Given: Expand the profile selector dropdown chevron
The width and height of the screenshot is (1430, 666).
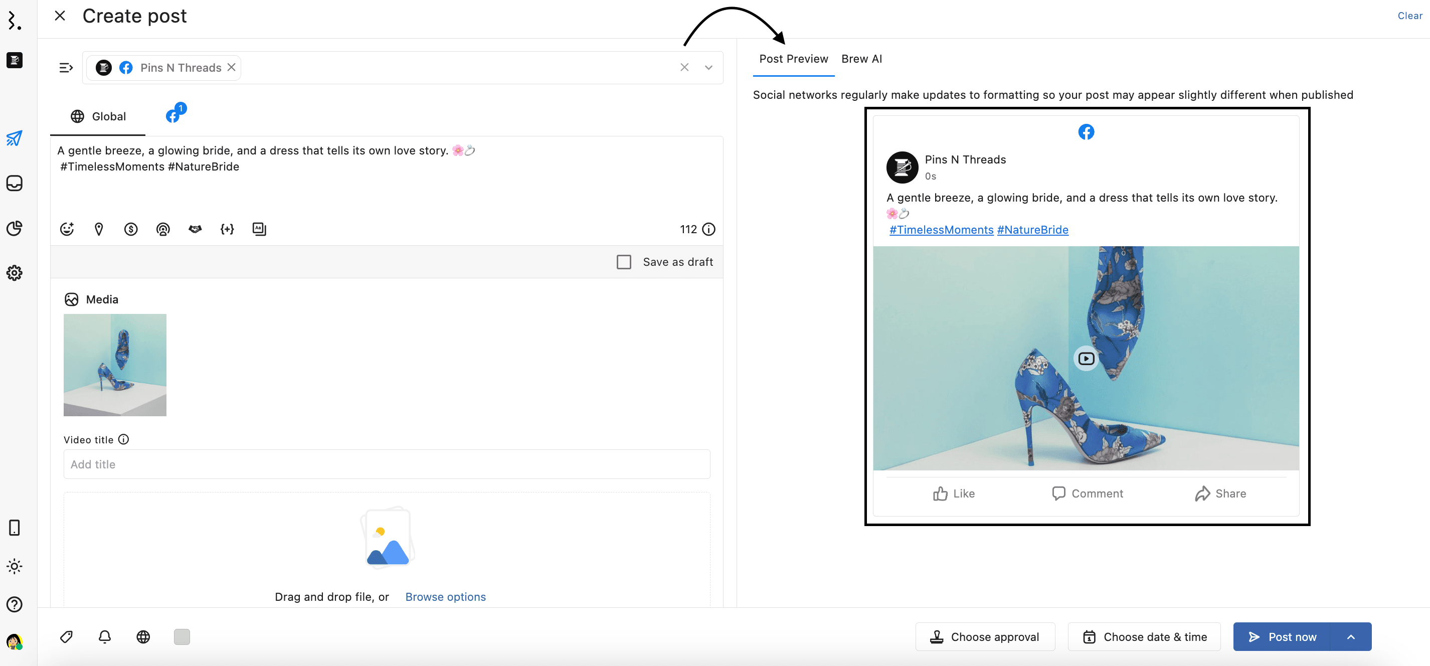Looking at the screenshot, I should (x=708, y=68).
